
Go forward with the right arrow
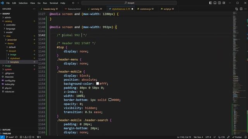(x=78, y=3)
